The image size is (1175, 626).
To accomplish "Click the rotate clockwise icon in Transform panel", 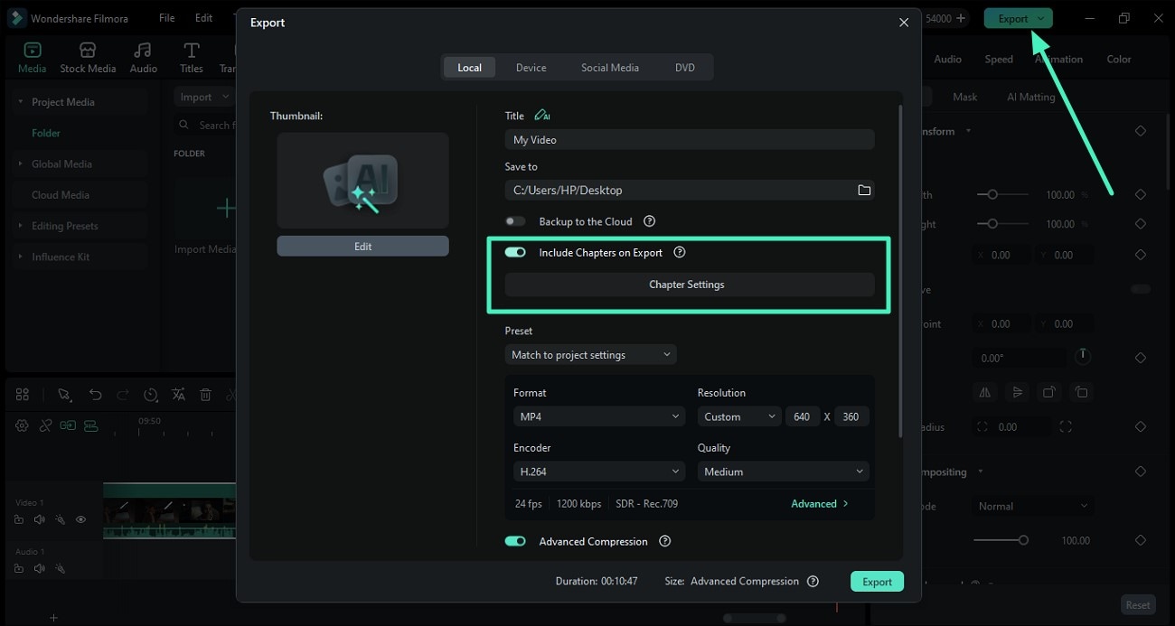I will [x=1049, y=392].
